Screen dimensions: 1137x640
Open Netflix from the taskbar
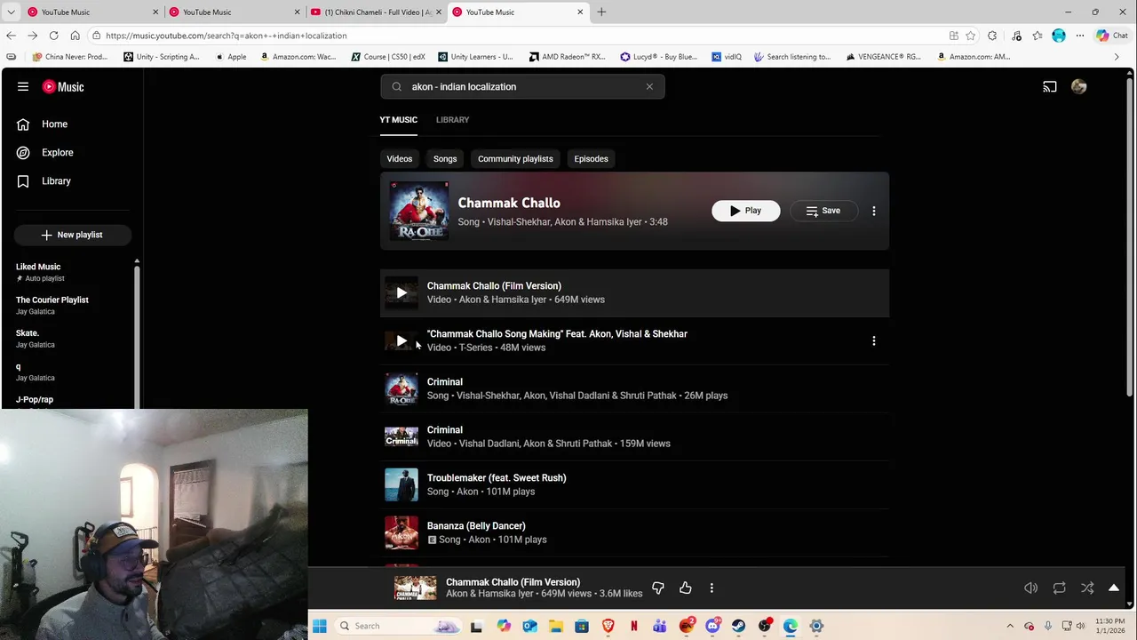[633, 626]
